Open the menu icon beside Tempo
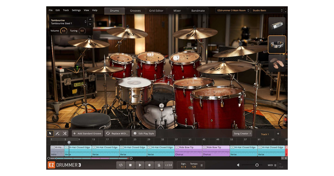334x176 pixels. pos(201,165)
